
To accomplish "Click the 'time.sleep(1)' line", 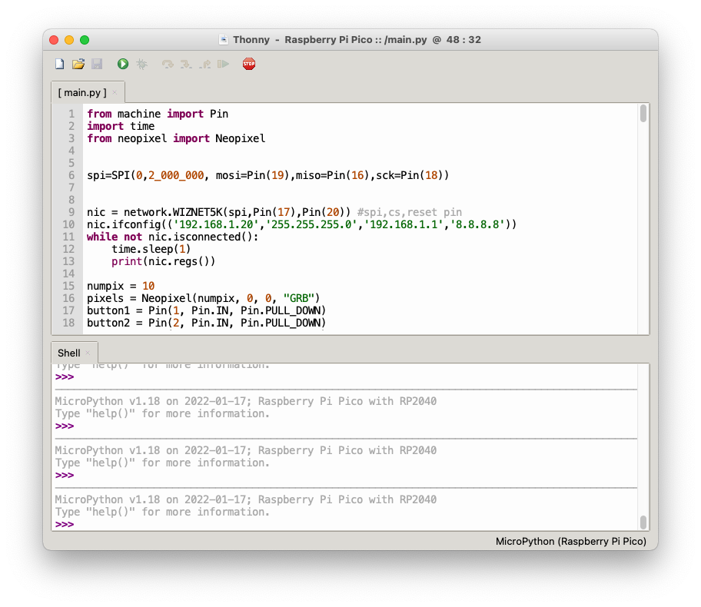I will point(151,249).
